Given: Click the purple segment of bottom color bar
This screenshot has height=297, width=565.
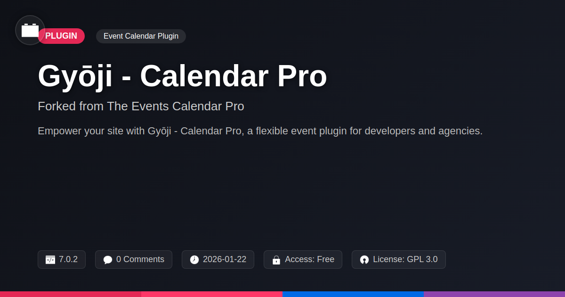Looking at the screenshot, I should pos(494,294).
